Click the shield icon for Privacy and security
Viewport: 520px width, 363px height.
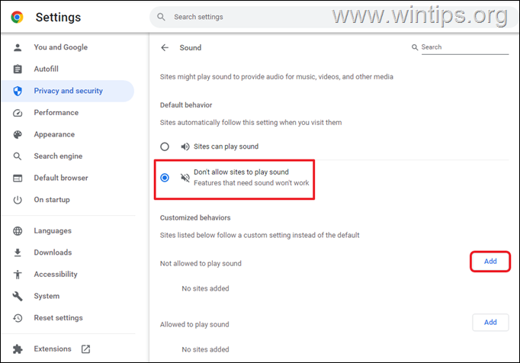[x=18, y=91]
